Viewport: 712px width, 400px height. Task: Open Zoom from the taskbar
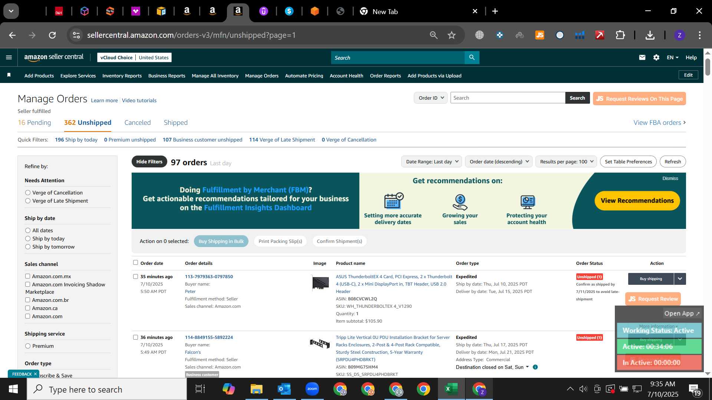tap(312, 389)
